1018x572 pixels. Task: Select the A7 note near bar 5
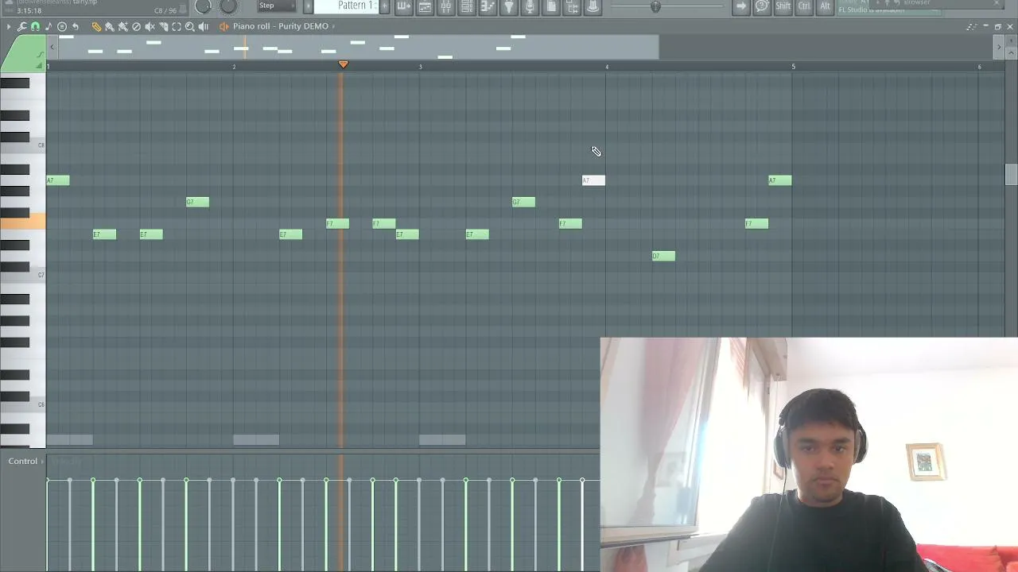[x=780, y=180]
